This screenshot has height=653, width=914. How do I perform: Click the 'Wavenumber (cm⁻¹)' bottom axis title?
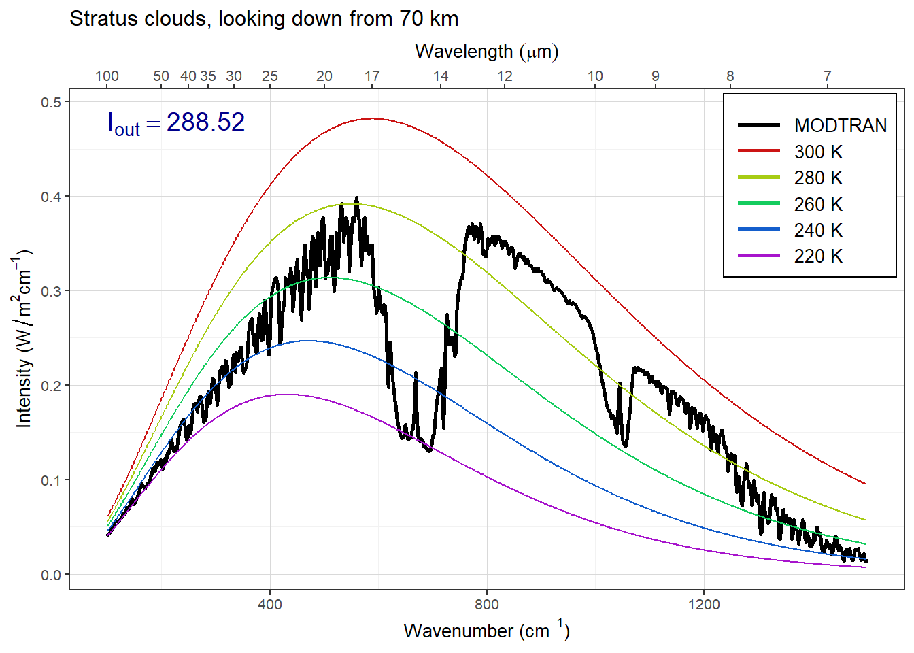[x=487, y=630]
